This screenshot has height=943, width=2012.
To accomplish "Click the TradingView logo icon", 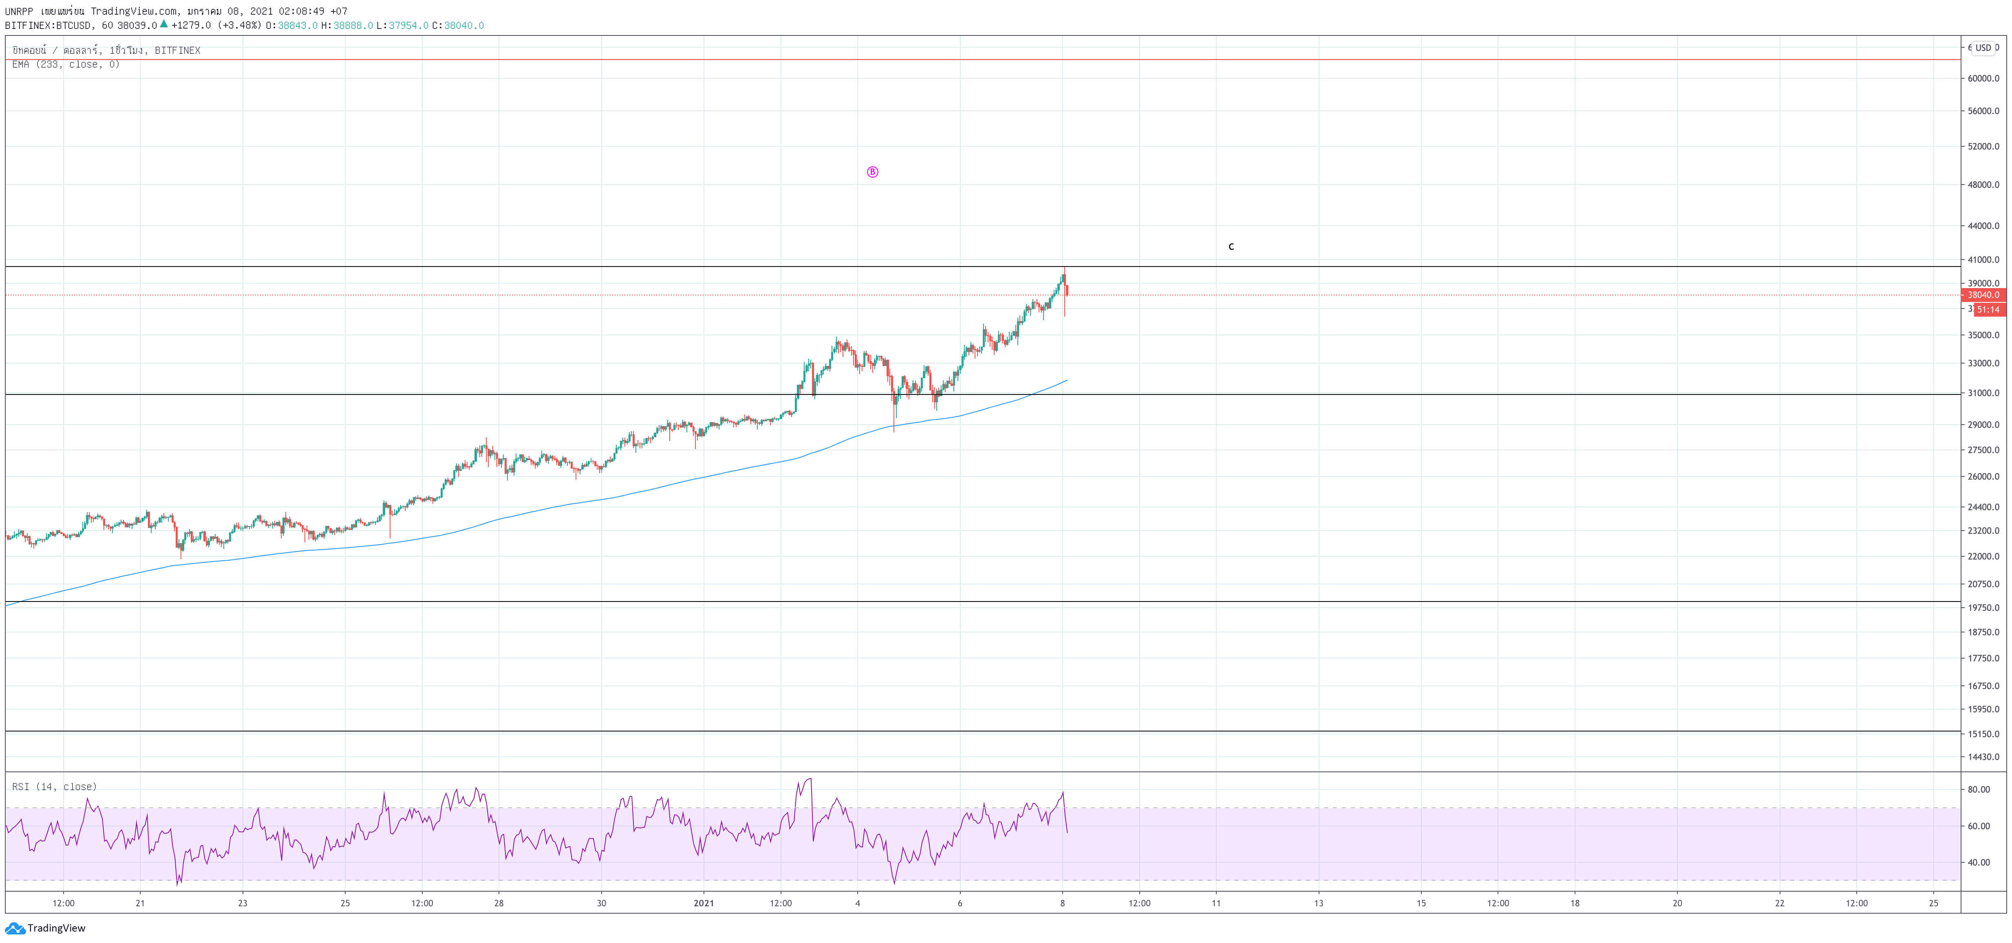I will point(15,928).
